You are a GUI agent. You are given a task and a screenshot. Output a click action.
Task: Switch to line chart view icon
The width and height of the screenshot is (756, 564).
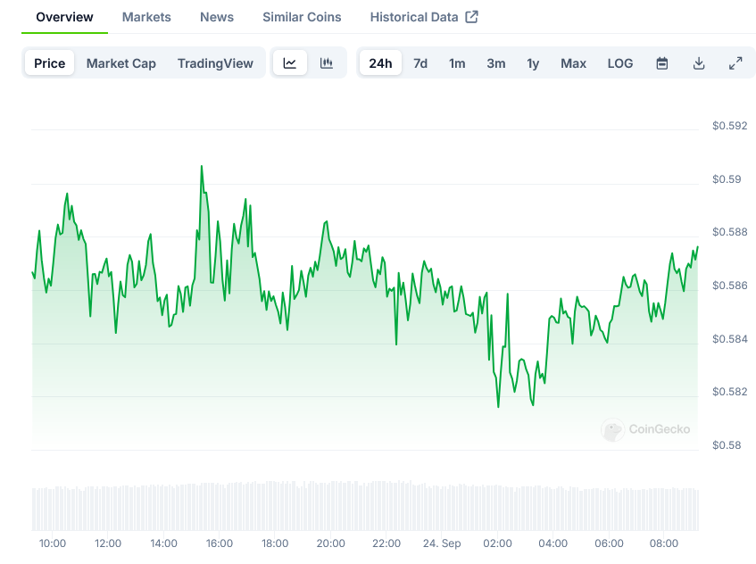click(290, 63)
